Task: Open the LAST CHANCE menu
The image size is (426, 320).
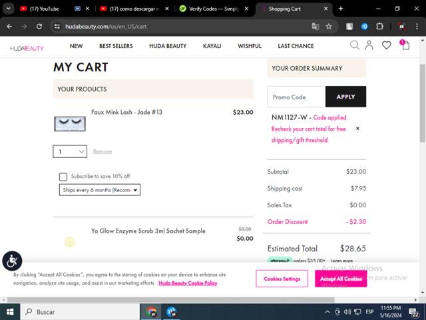Action: (296, 46)
